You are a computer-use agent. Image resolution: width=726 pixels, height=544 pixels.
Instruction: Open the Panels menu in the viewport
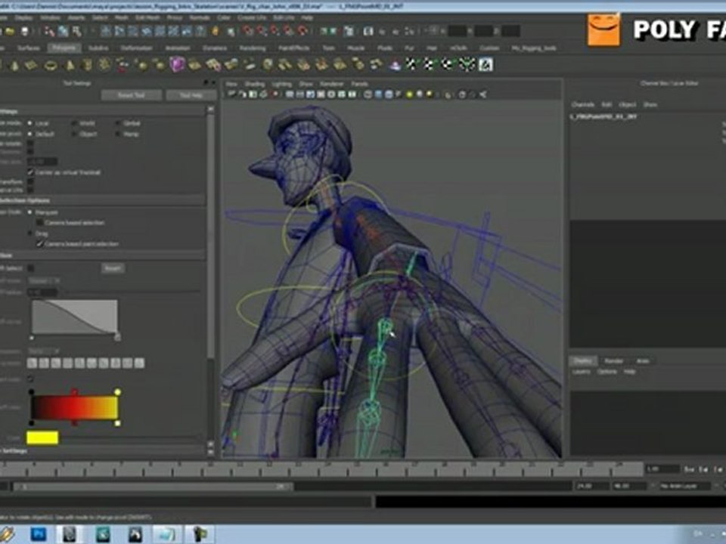pyautogui.click(x=359, y=84)
